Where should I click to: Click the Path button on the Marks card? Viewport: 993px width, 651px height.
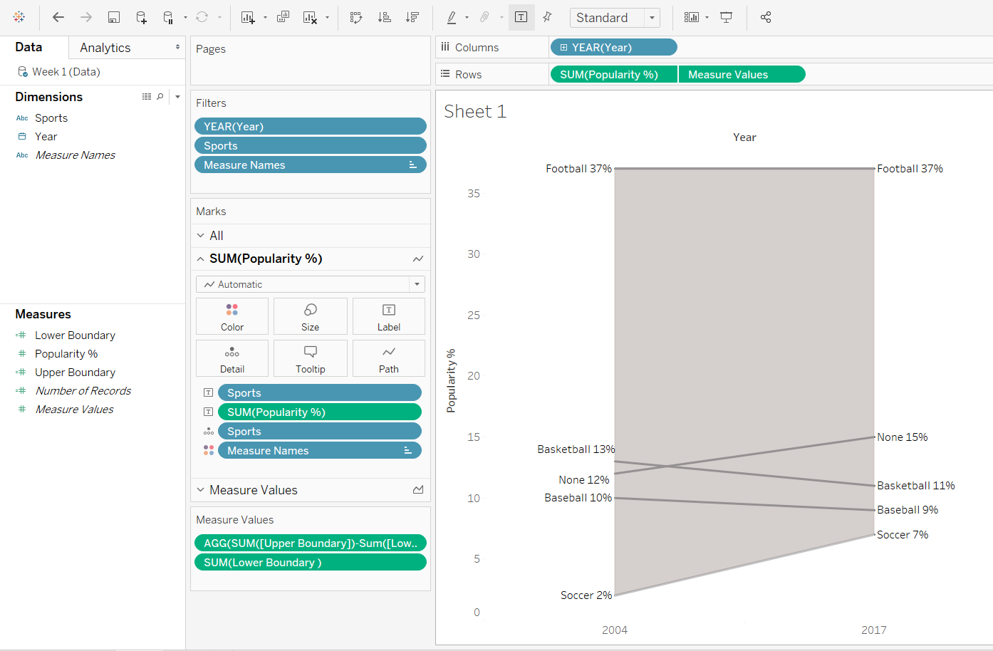pos(388,358)
